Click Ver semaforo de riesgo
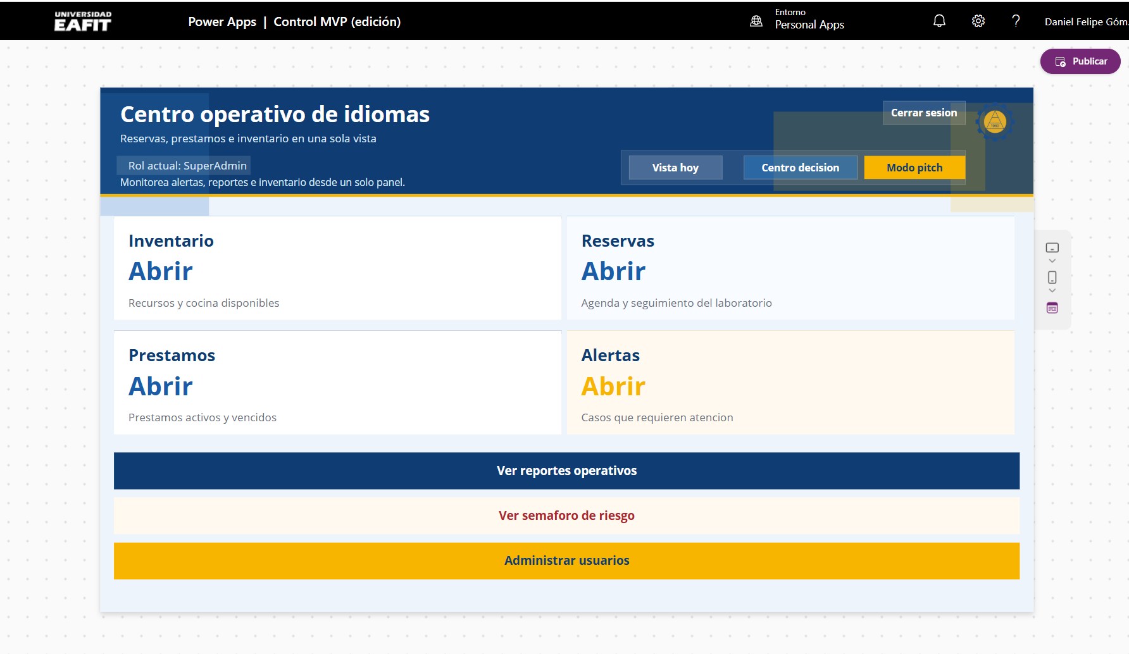This screenshot has height=654, width=1129. click(x=566, y=515)
